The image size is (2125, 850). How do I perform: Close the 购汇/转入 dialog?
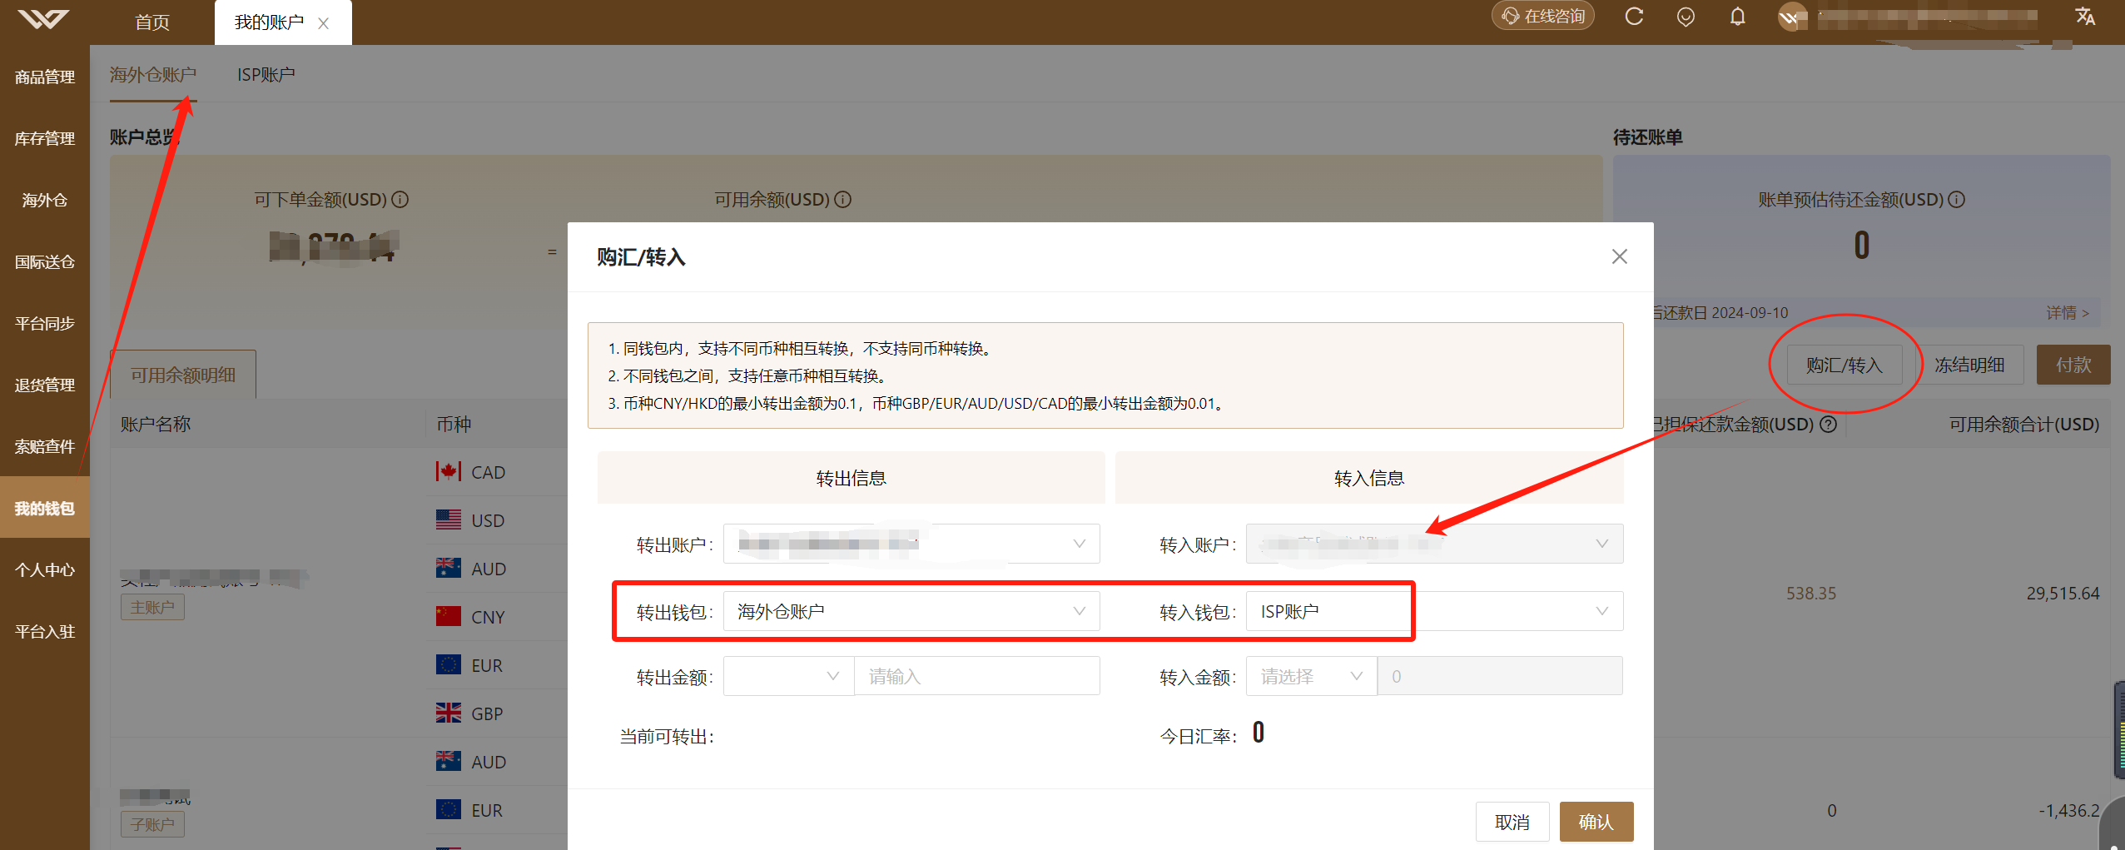pos(1619,256)
